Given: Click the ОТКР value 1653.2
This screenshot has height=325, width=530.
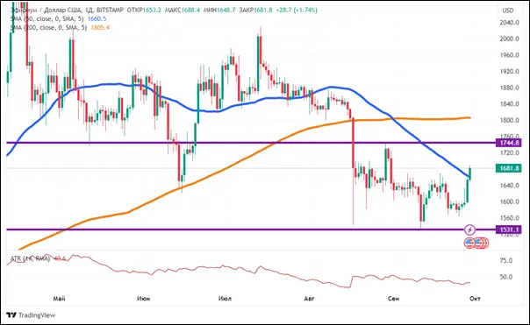Looking at the screenshot, I should [152, 11].
